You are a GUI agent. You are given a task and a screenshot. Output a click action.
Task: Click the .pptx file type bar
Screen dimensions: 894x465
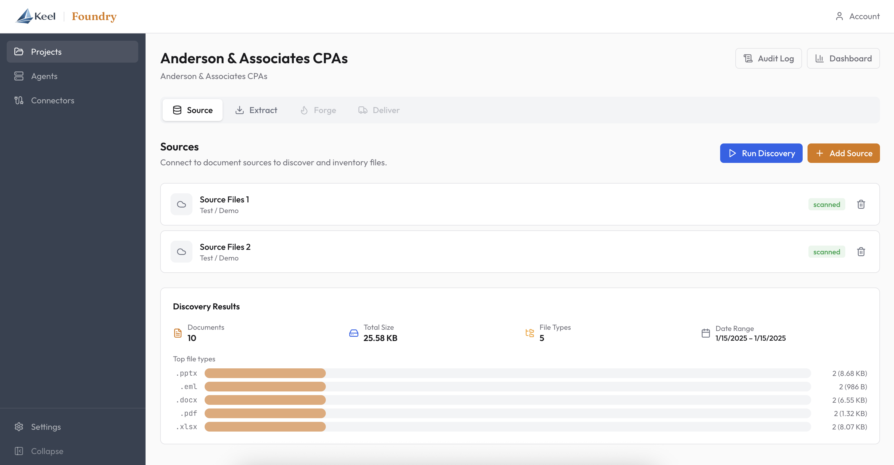coord(265,373)
